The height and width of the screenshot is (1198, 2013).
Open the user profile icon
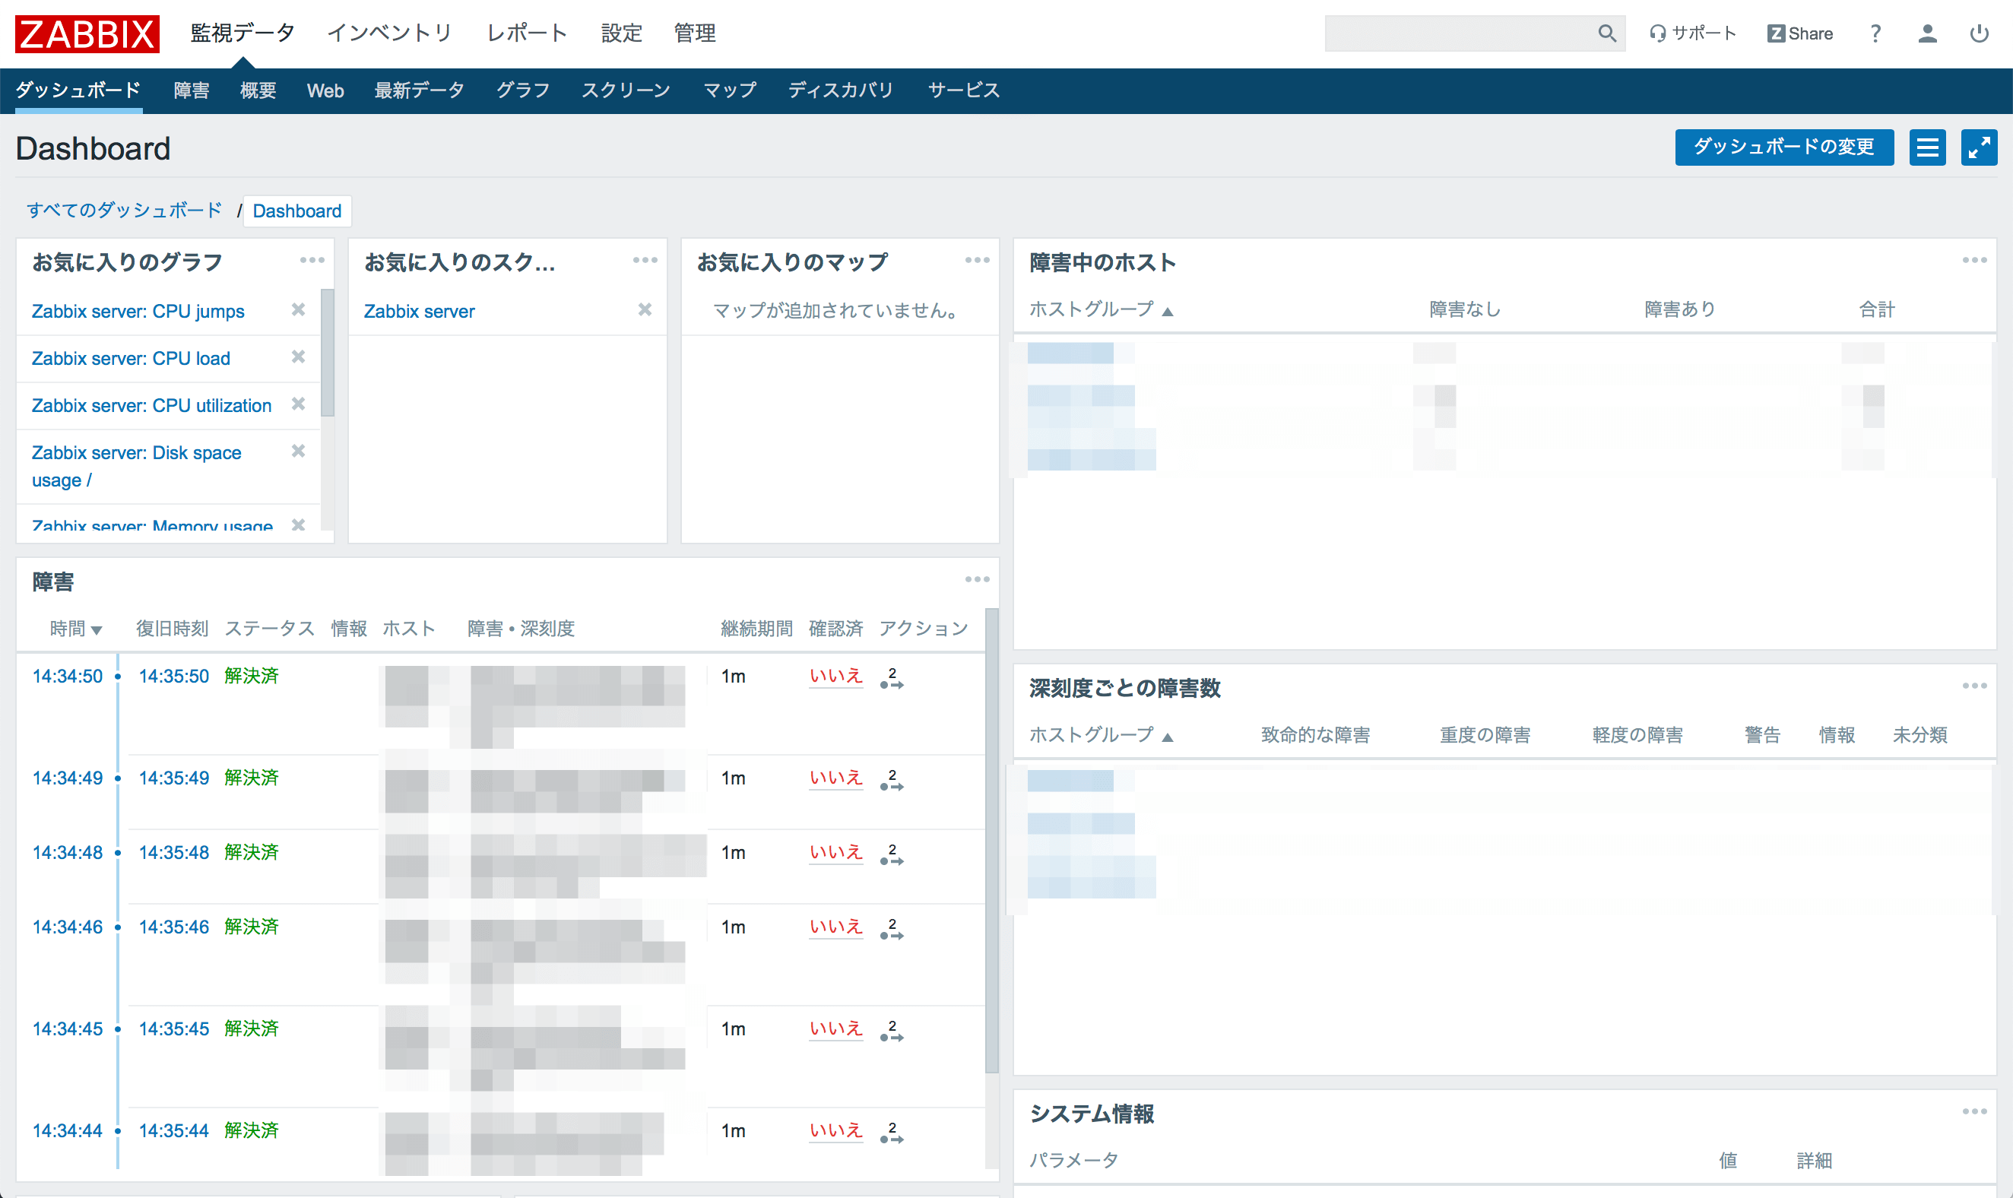(1927, 33)
